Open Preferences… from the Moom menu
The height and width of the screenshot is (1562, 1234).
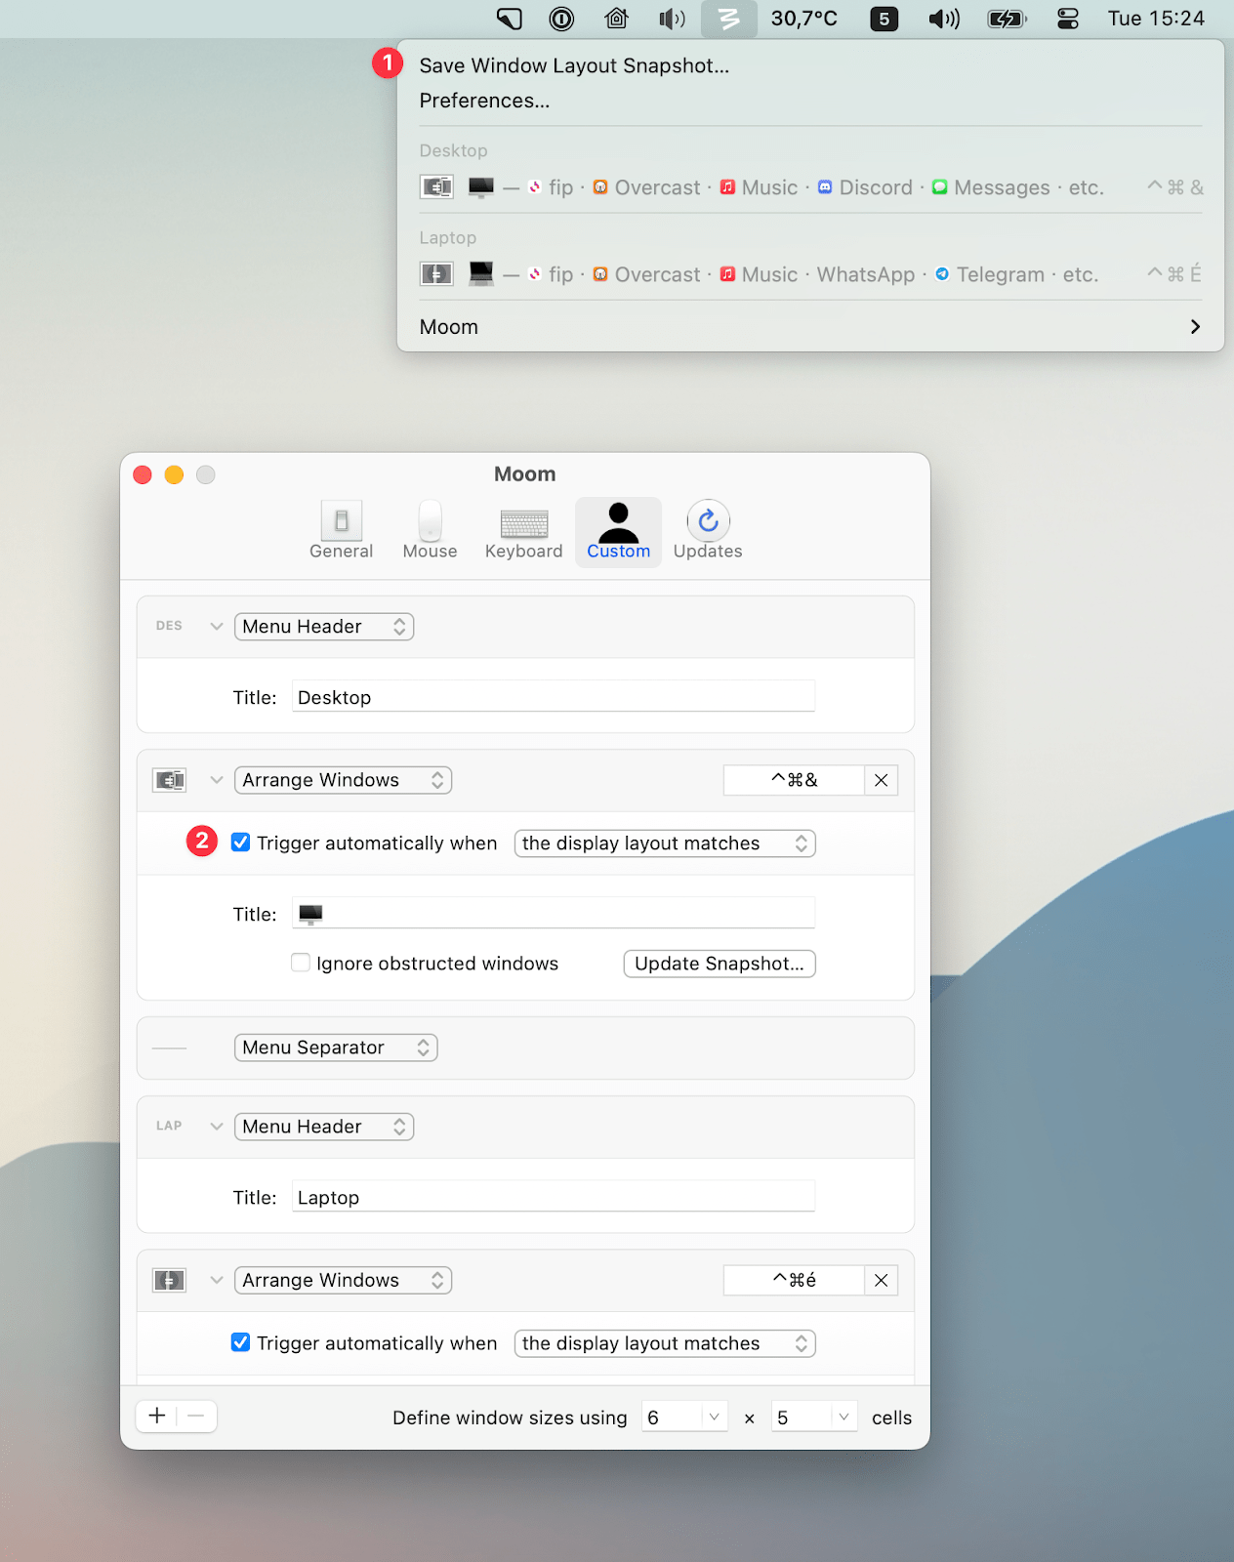click(484, 101)
